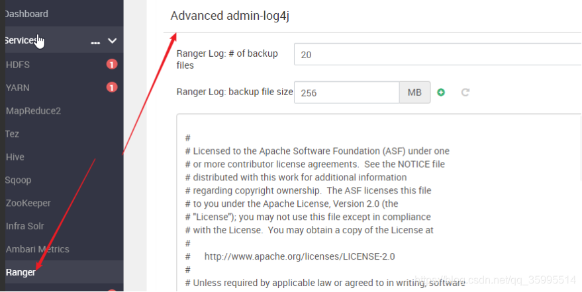Select Ambari Metrics service

(x=38, y=249)
